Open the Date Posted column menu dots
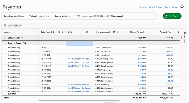The width and height of the screenshot is (189, 103). 63,32
